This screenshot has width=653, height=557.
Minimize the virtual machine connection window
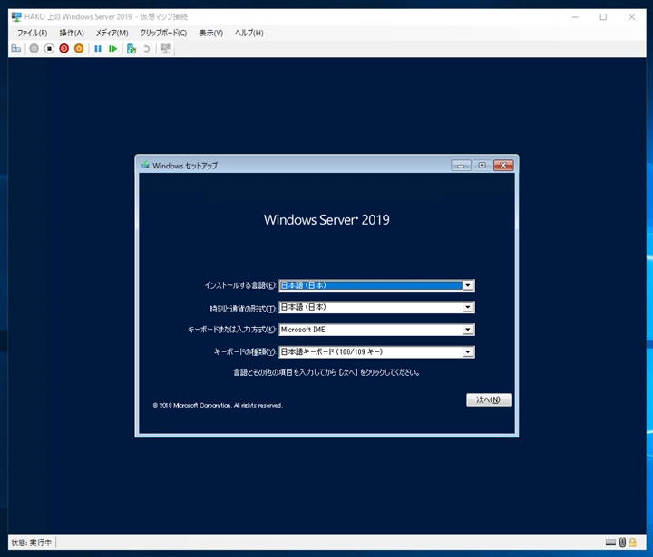[x=575, y=17]
